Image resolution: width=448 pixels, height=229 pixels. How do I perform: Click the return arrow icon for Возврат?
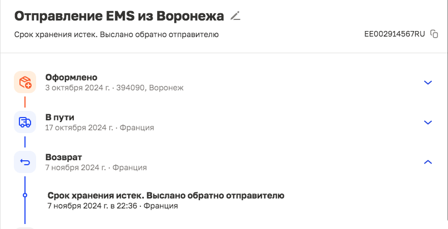[x=25, y=162]
